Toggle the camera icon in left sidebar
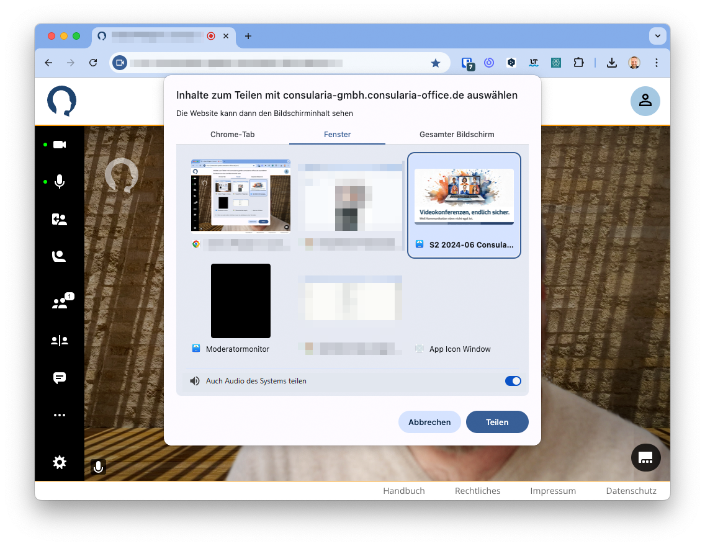 tap(60, 145)
